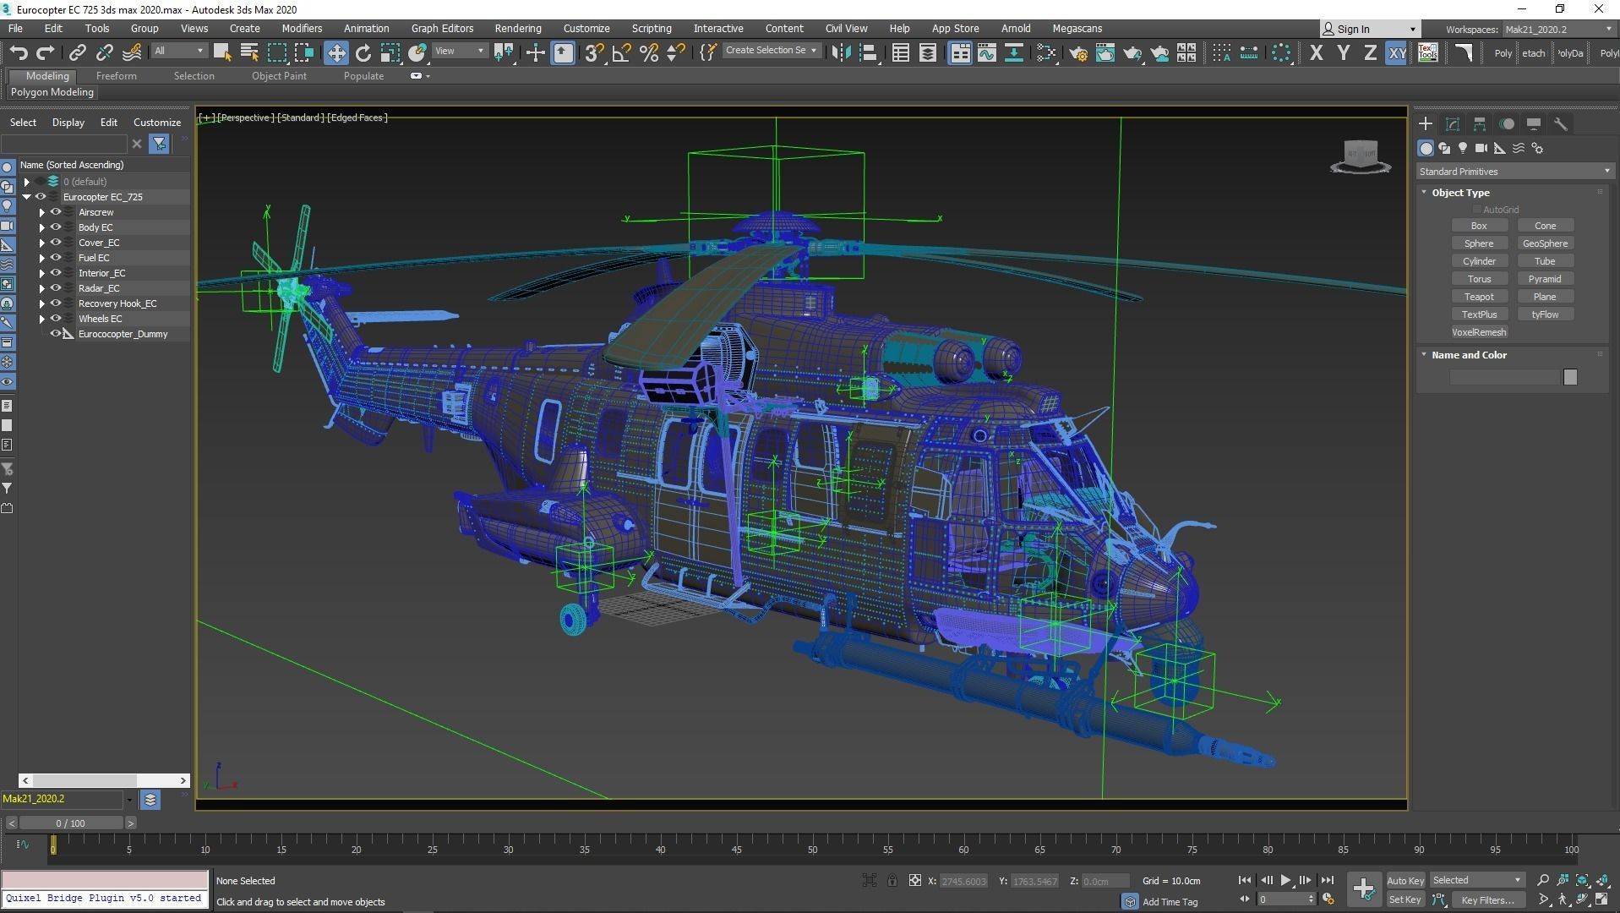Expand the Airscrew layer in Scene Explorer
Screen dimensions: 1620x913
(41, 212)
